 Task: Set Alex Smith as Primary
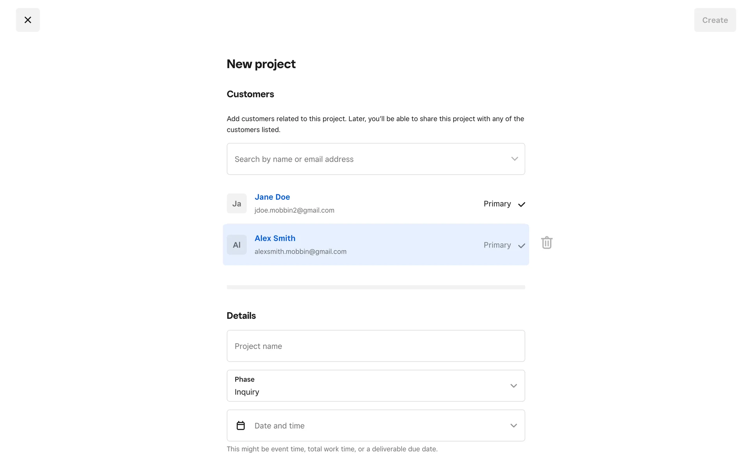(497, 245)
